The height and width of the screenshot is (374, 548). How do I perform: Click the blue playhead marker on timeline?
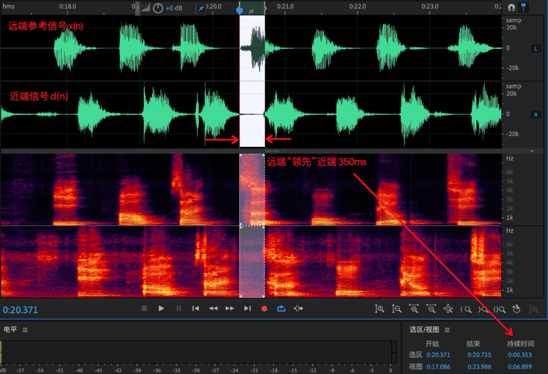[x=240, y=10]
